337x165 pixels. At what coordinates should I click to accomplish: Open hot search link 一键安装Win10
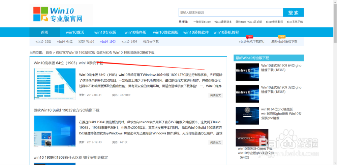[202, 22]
